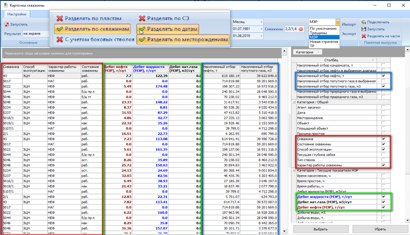Viewport: 410px width, 235px height.
Task: Disable Разделять по скважинам option
Action: (93, 29)
